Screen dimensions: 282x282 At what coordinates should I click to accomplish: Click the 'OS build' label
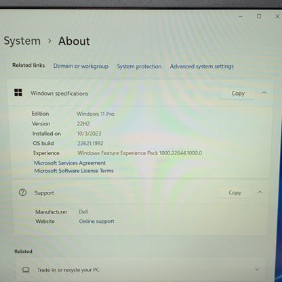[x=43, y=143]
